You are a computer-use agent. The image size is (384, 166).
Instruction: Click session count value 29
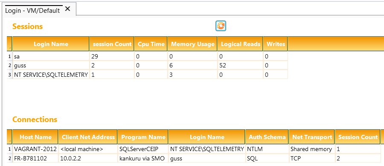112,57
